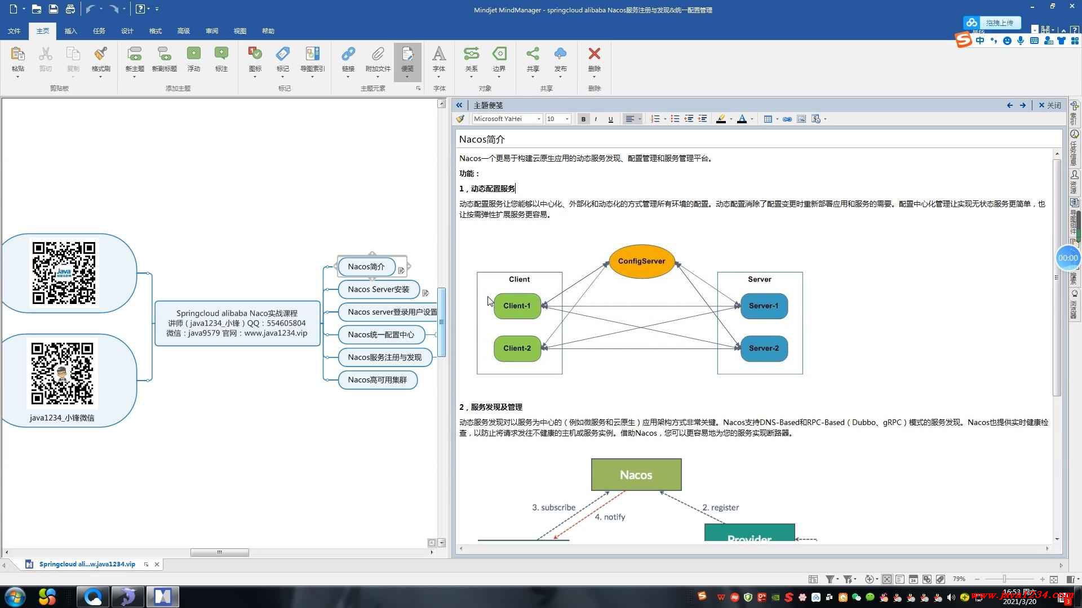Insert hyperlink in notes toolbar

787,119
